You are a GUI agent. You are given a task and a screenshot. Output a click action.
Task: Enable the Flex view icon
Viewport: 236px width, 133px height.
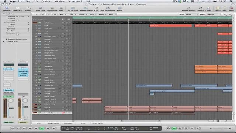61,9
